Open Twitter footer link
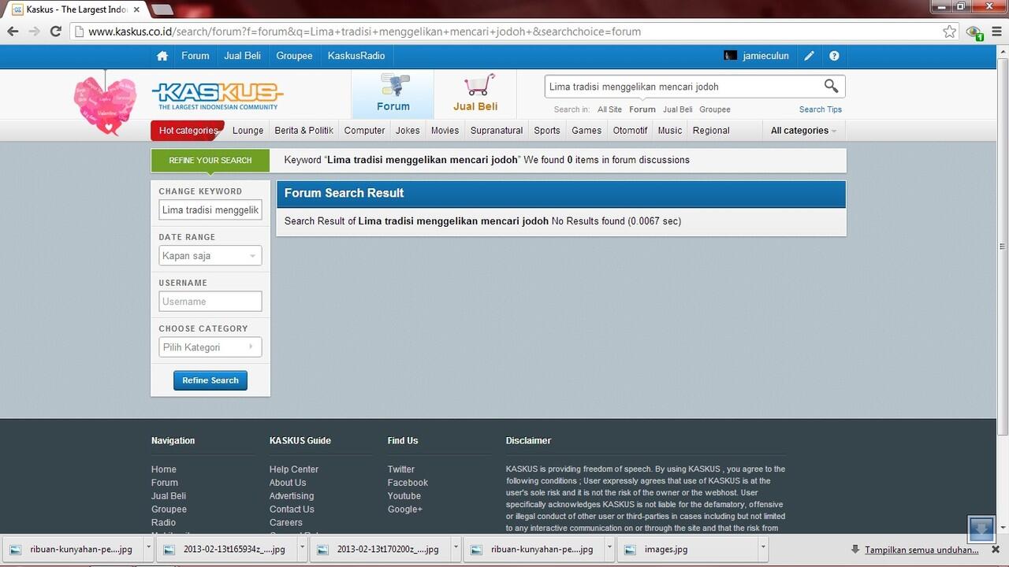This screenshot has height=567, width=1009. tap(401, 469)
